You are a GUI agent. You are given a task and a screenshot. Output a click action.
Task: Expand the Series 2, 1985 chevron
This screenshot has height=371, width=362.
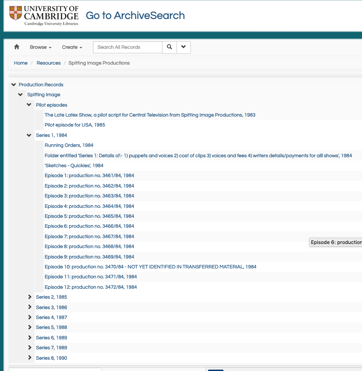coord(30,297)
